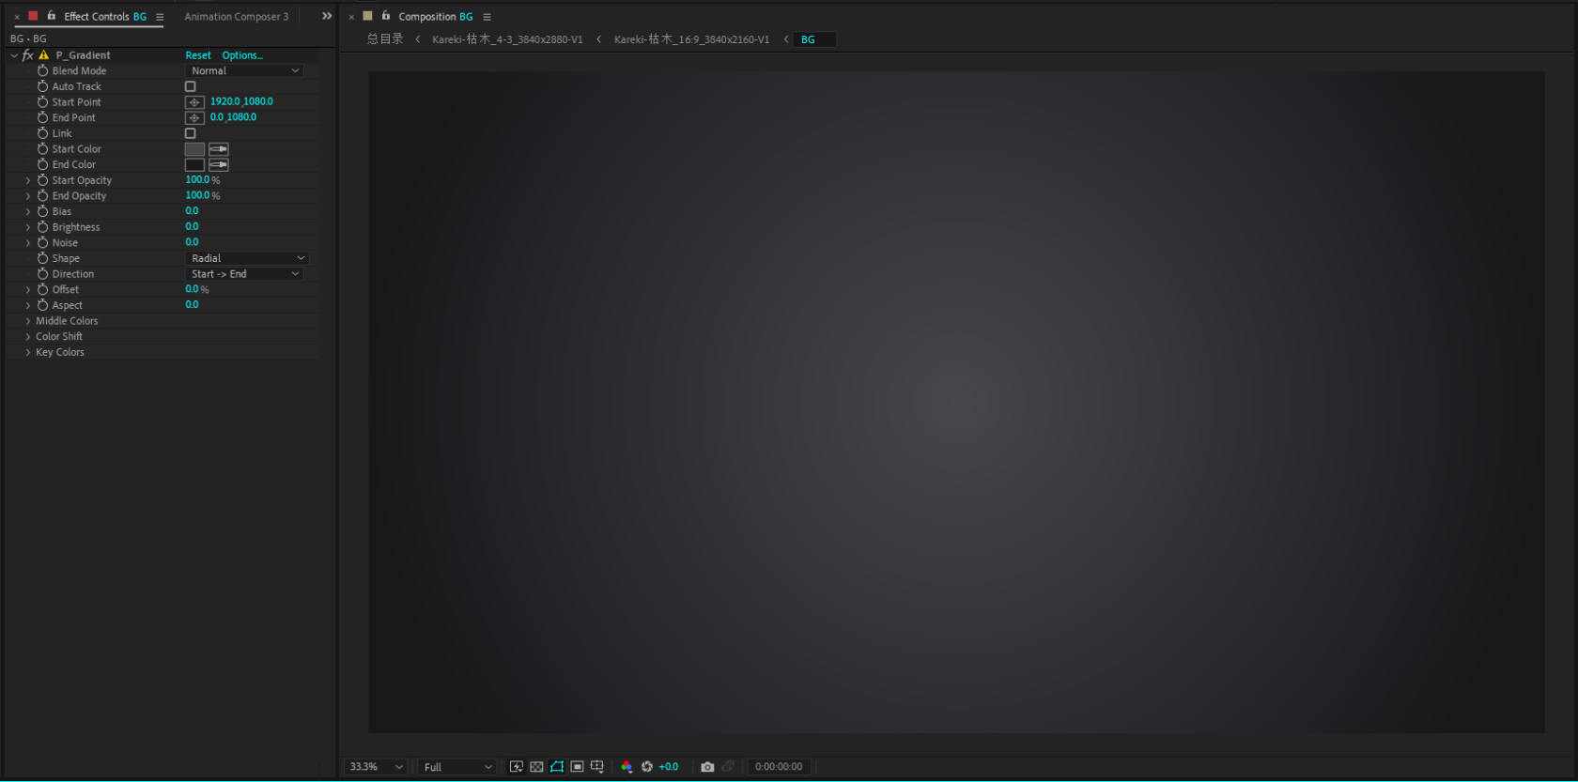The width and height of the screenshot is (1578, 782).
Task: Toggle the Aspect stopwatch
Action: pyautogui.click(x=42, y=305)
